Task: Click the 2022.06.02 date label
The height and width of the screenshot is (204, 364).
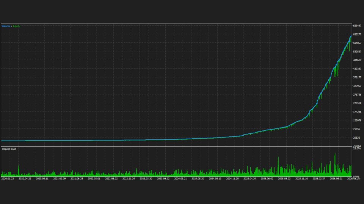Action: click(111, 179)
